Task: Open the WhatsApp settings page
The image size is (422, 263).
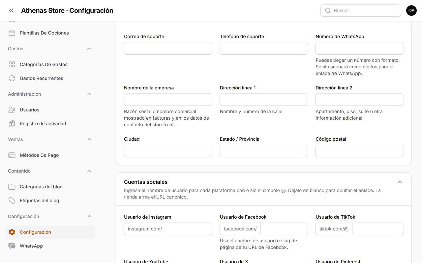Action: click(50, 246)
